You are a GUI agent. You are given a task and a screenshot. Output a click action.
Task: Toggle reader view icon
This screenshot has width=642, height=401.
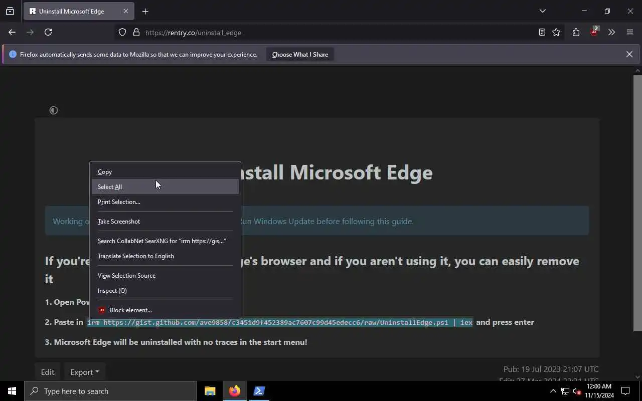pyautogui.click(x=542, y=32)
